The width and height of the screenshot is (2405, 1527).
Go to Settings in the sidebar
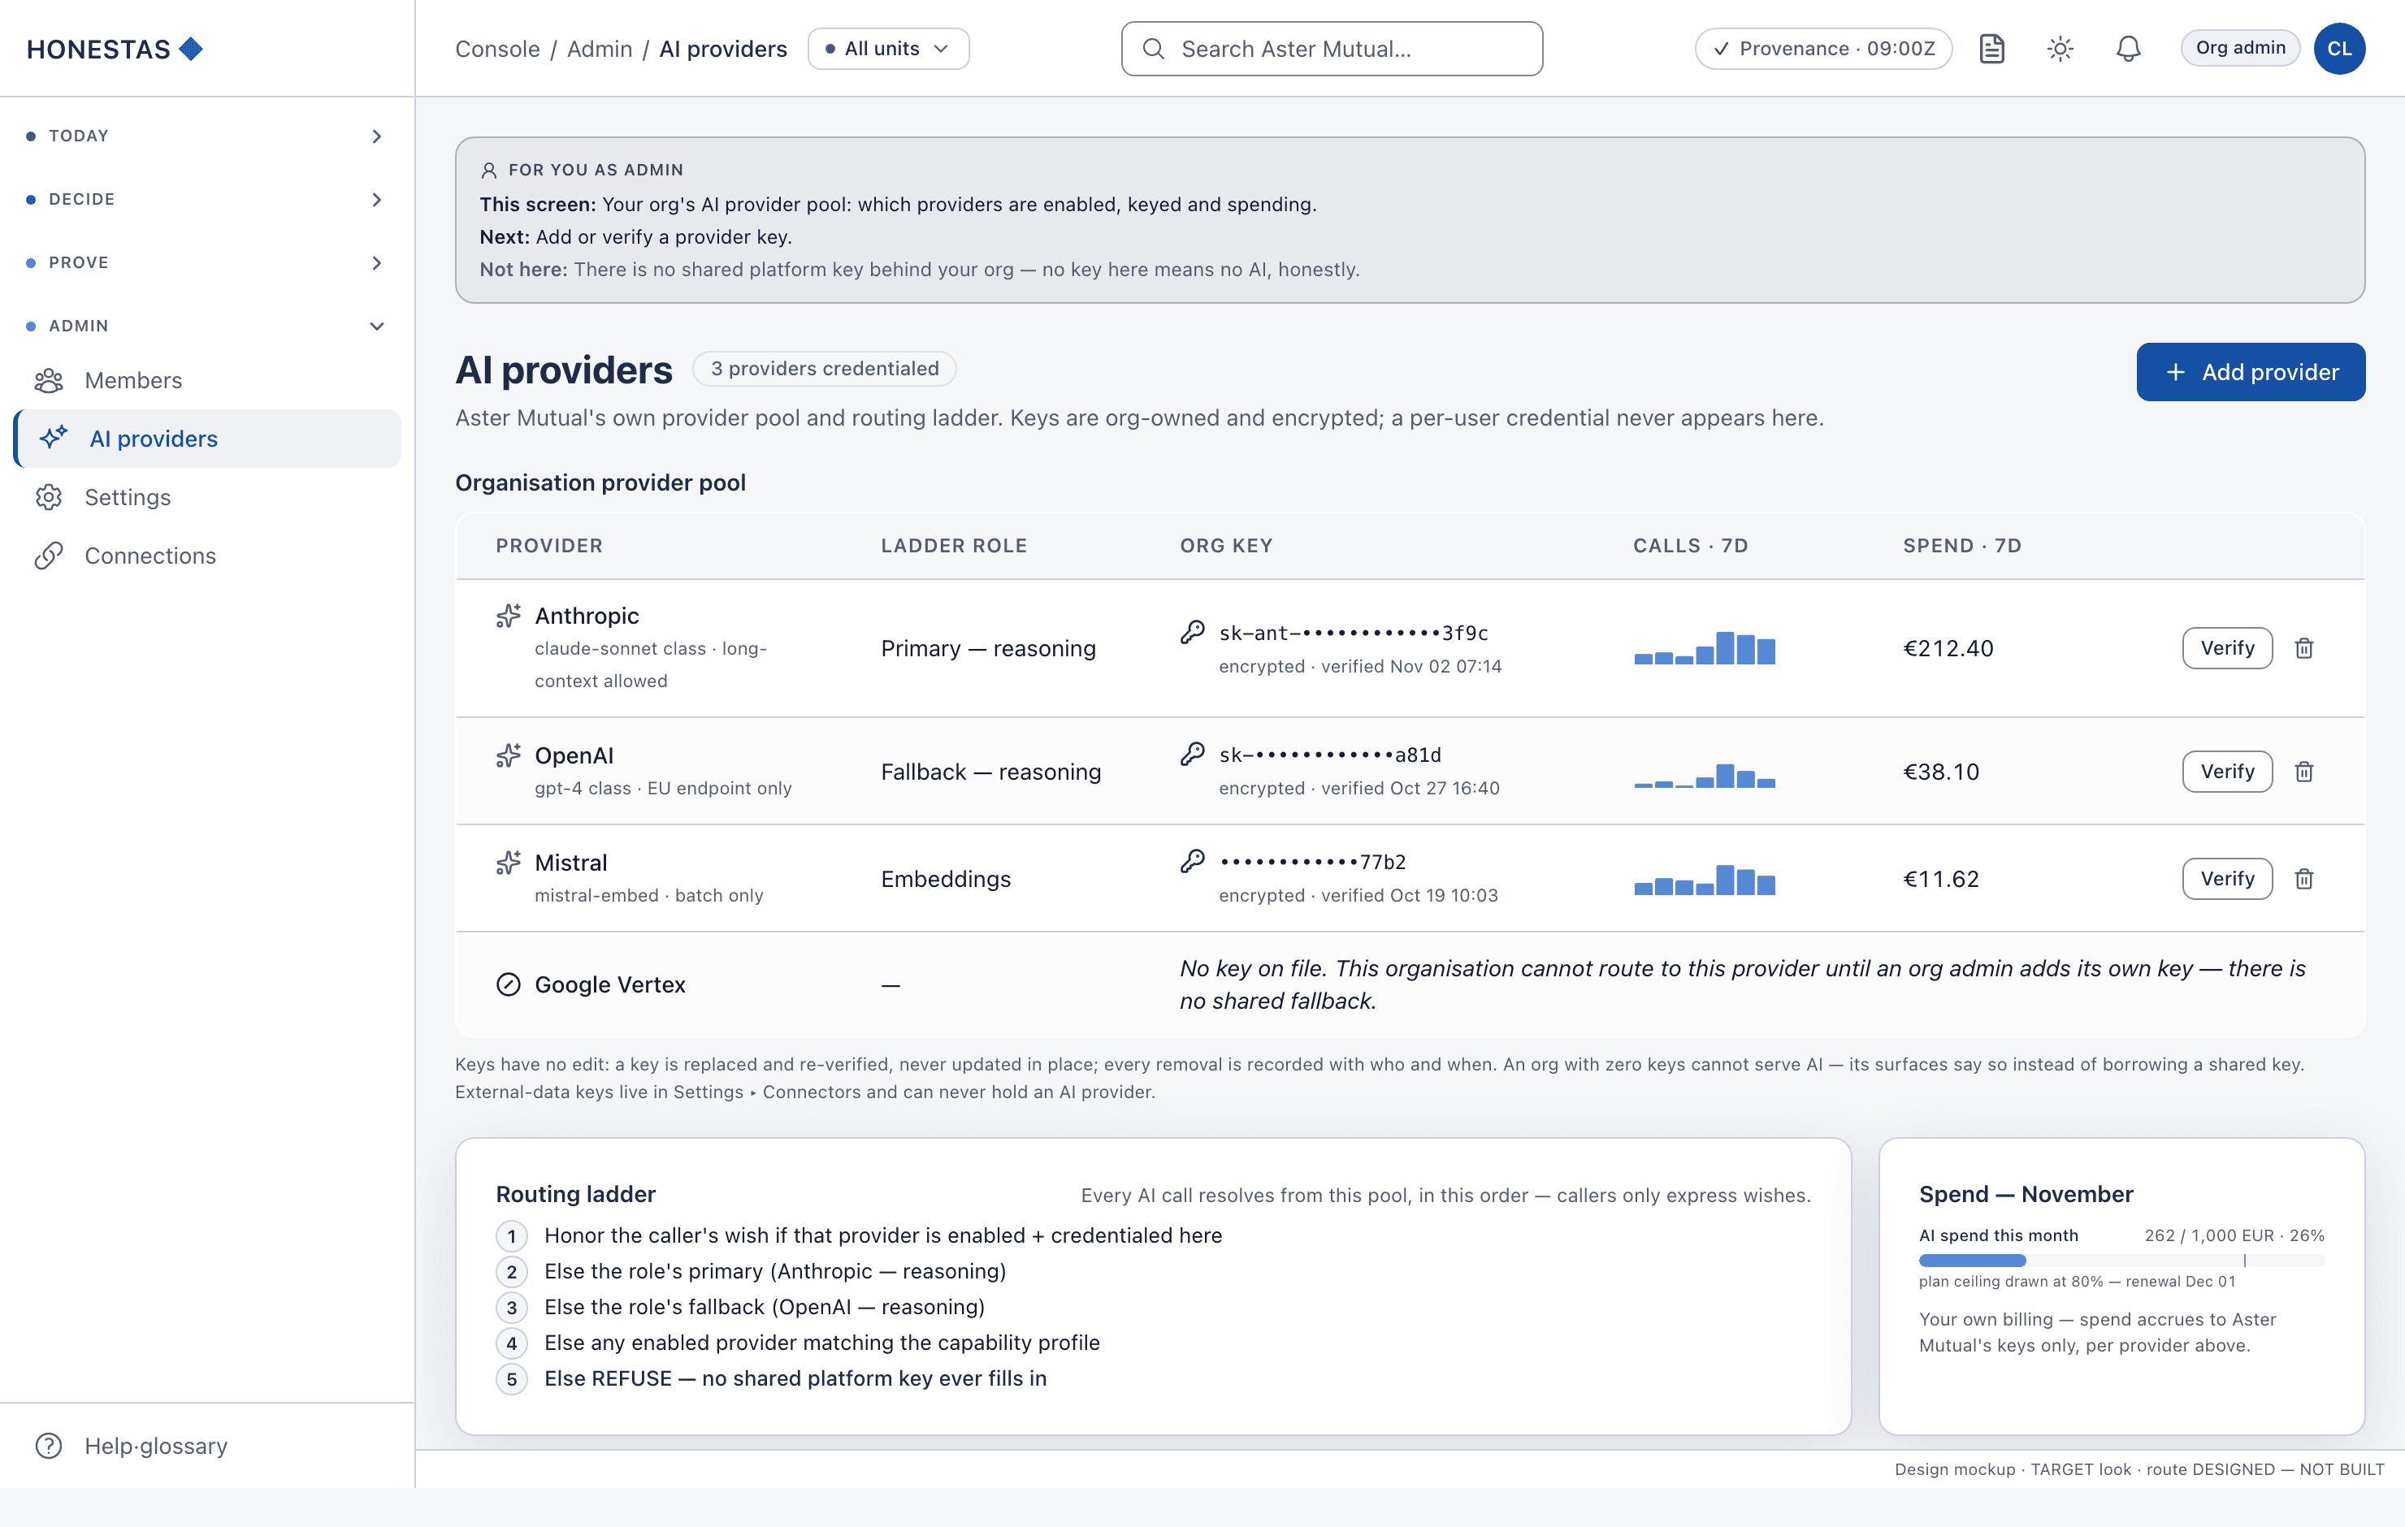click(x=208, y=497)
